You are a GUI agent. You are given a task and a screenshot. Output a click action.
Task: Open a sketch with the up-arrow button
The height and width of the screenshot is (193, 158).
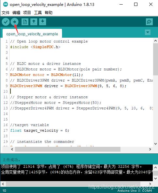[x=34, y=22]
